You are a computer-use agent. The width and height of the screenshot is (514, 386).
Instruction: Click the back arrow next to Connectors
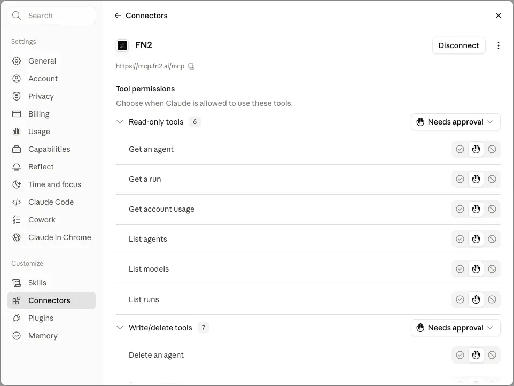(118, 16)
